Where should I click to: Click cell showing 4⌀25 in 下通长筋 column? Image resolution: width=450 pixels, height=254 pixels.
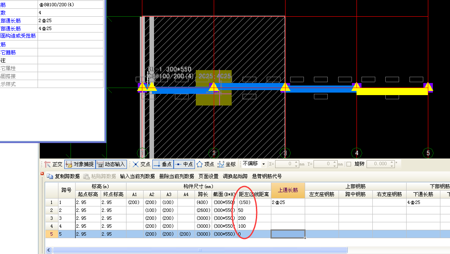pos(423,202)
